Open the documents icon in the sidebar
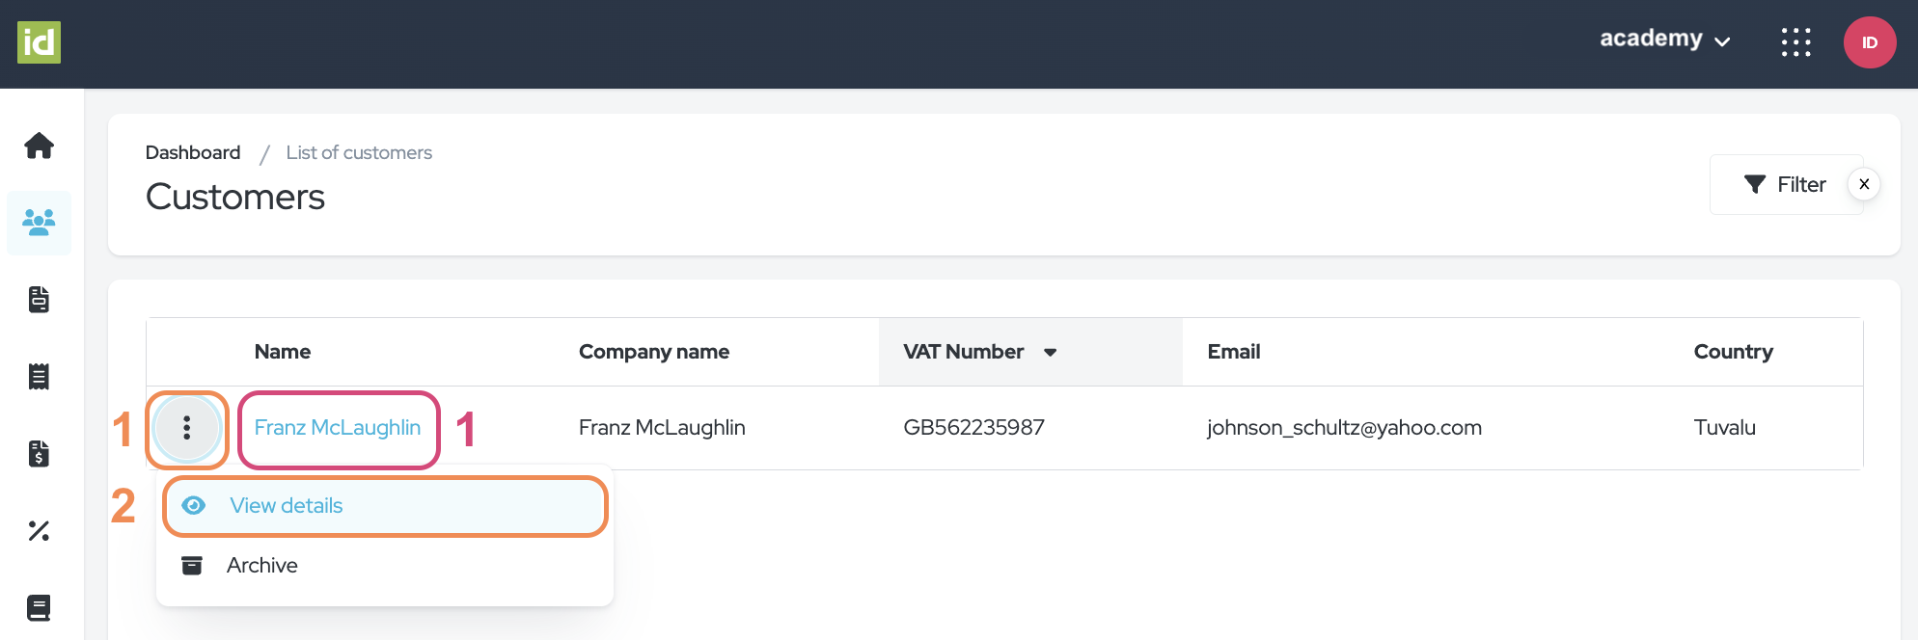The width and height of the screenshot is (1918, 640). point(39,300)
